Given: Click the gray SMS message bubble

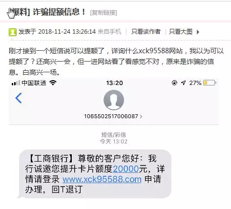Looking at the screenshot, I should click(95, 174).
